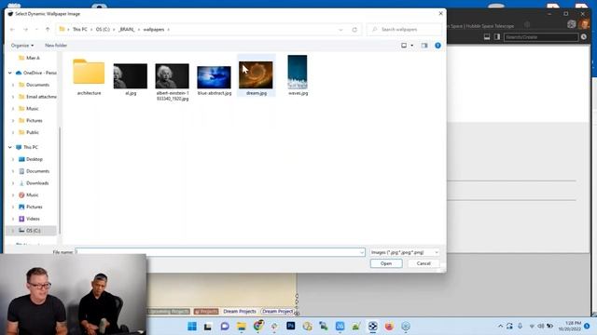
Task: Open volume control in system tray
Action: 541,326
